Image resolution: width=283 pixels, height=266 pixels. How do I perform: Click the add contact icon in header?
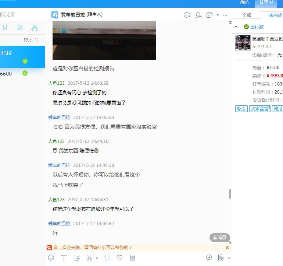(198, 15)
